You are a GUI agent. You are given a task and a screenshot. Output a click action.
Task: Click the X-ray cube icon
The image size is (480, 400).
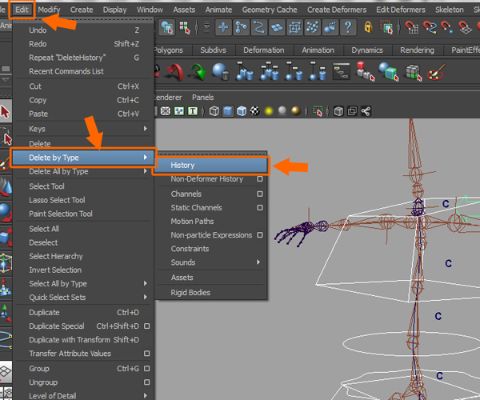338,111
